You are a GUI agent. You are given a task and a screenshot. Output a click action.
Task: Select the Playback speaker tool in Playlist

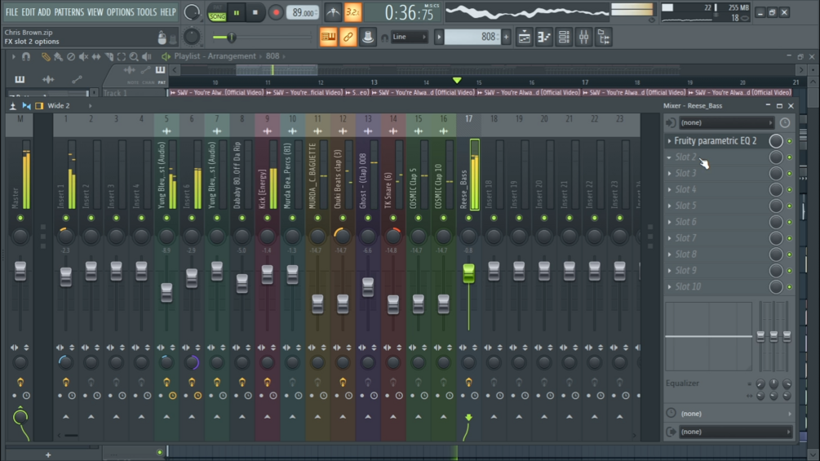click(x=147, y=56)
